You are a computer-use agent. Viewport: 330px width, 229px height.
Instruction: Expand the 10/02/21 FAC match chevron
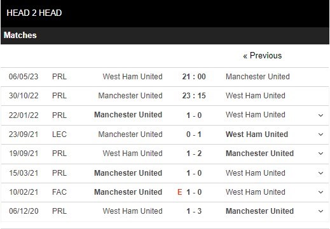point(320,192)
